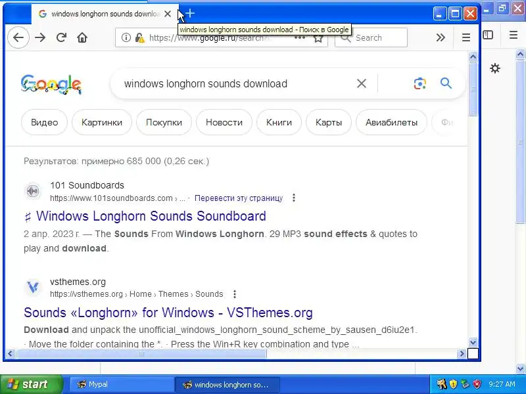Image resolution: width=526 pixels, height=394 pixels.
Task: Click the vertical scrollbar thumb
Action: click(x=473, y=89)
